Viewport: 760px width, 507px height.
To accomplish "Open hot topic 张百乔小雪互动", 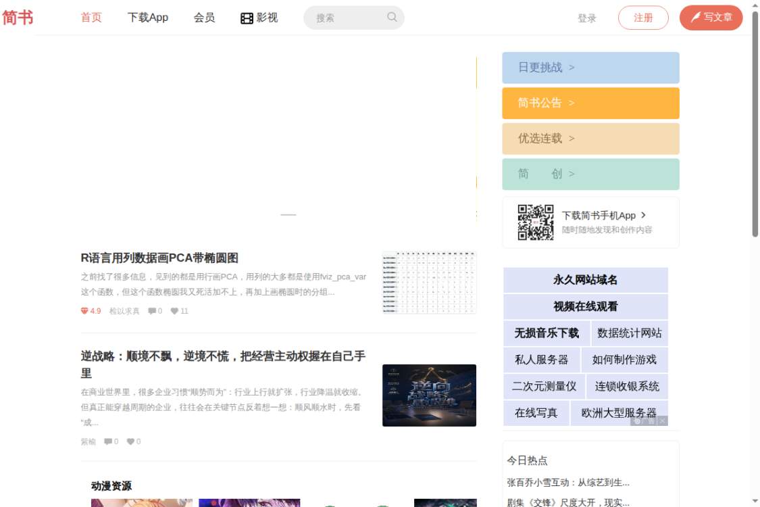I will click(x=568, y=483).
